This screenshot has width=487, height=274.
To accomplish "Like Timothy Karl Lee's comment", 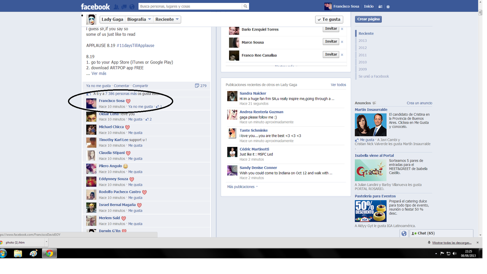I will (x=135, y=145).
